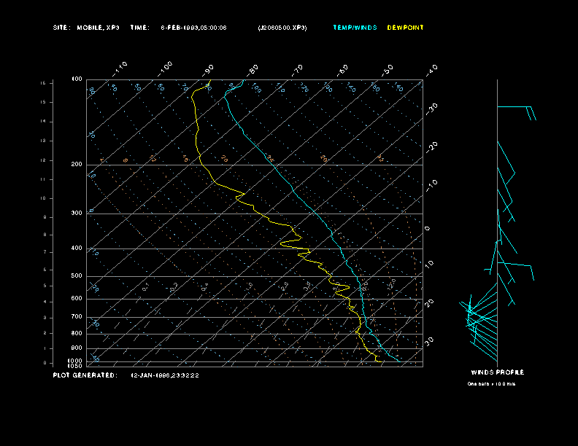Click the 'TIME:' header label

tap(139, 28)
